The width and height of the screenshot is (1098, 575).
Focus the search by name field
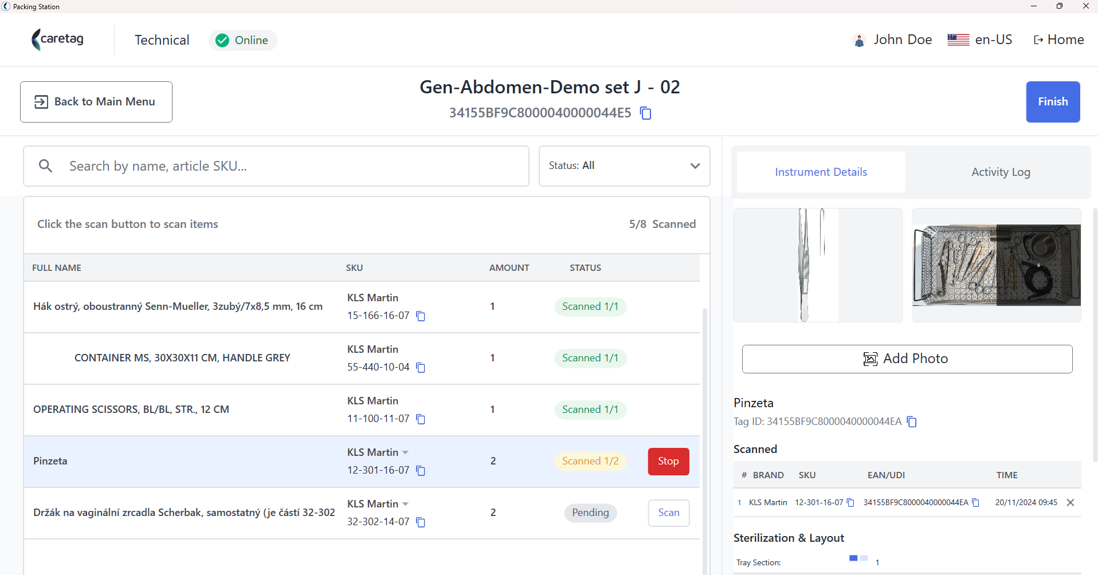coord(276,166)
